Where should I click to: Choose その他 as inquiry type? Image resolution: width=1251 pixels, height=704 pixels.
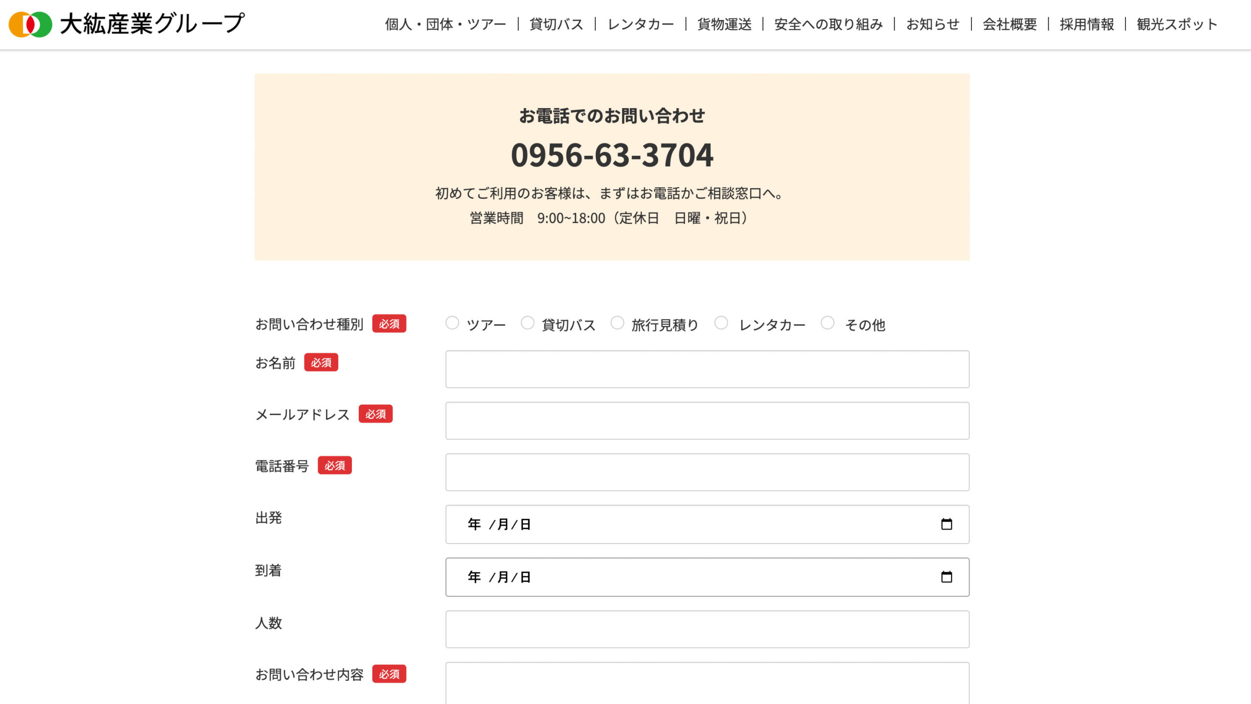827,323
